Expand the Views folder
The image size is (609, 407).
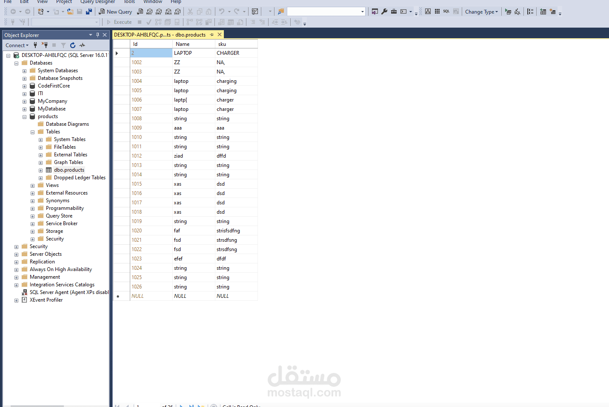32,186
